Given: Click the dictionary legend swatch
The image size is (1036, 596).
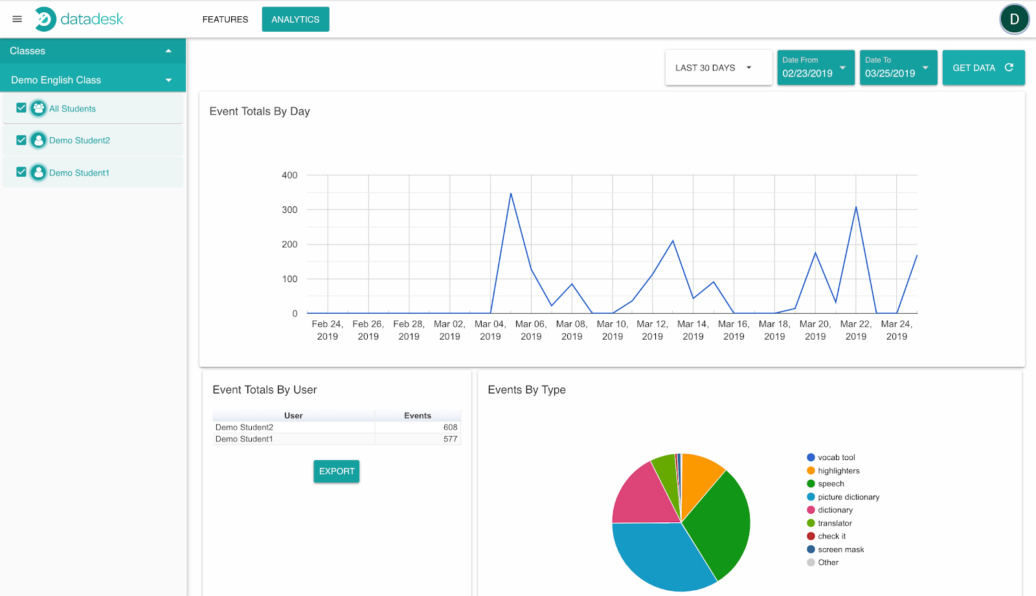Looking at the screenshot, I should (811, 510).
